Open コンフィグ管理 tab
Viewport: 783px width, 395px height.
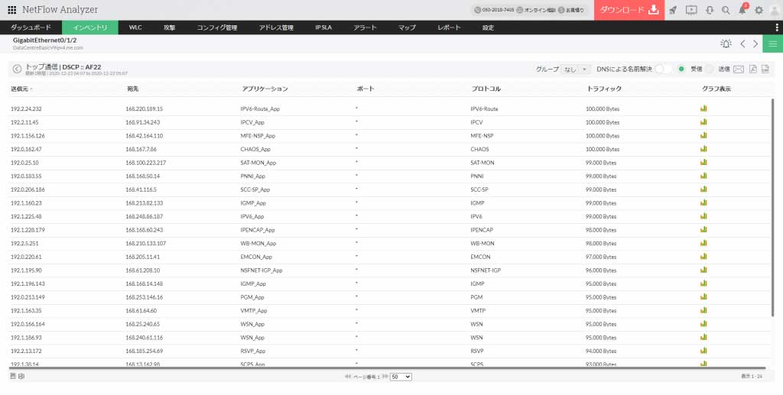pos(216,28)
